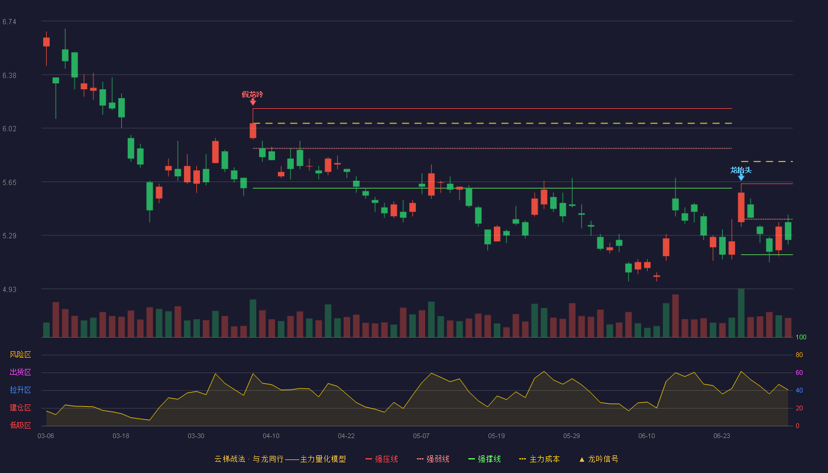Click the red 假龙吟 arrow marker
Screen dimensions: 828x473
click(253, 102)
